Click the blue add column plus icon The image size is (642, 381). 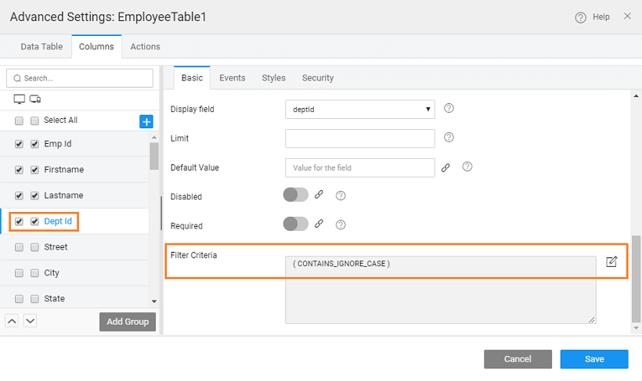click(x=146, y=121)
